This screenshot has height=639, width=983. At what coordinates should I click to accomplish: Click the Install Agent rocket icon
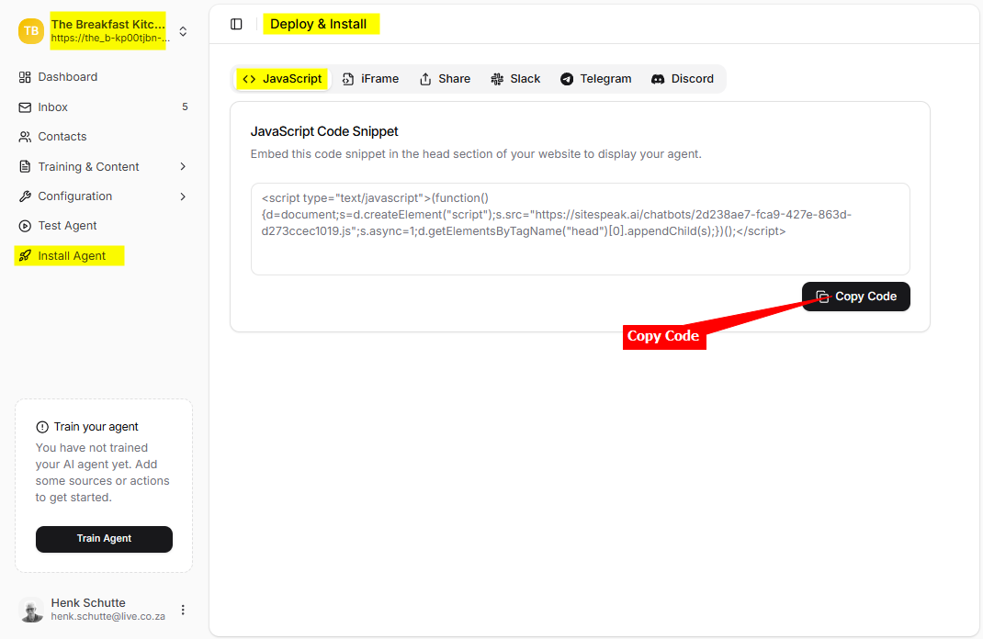click(x=25, y=255)
